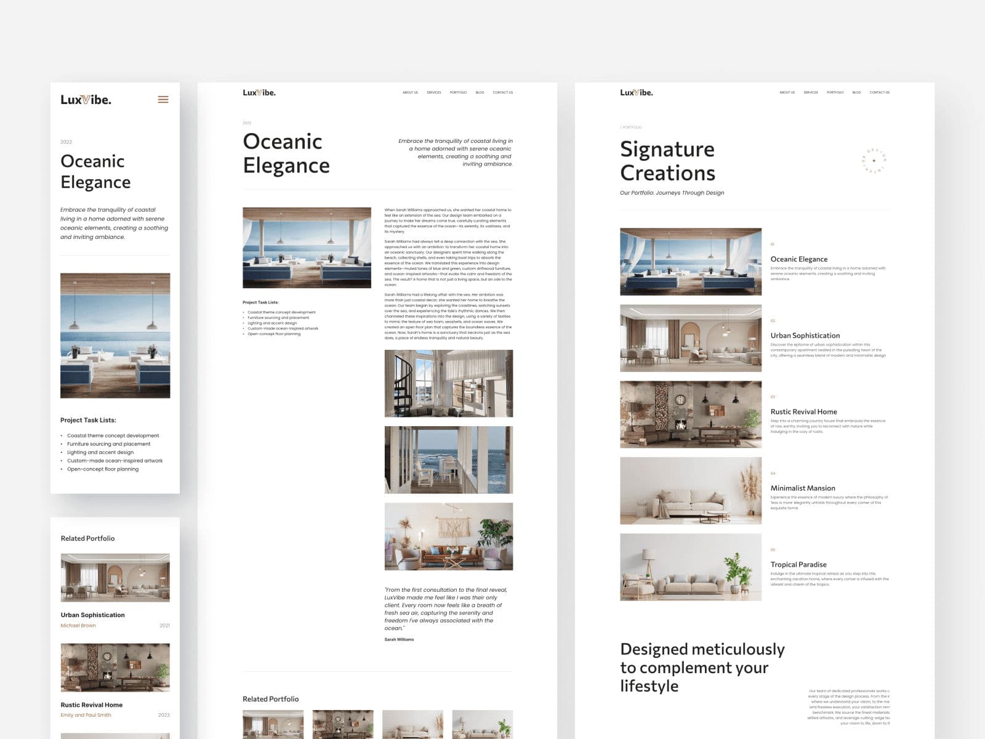Viewport: 985px width, 739px height.
Task: Click 'Our Portfolio: Journeys Through Design' subtitle
Action: (x=672, y=193)
